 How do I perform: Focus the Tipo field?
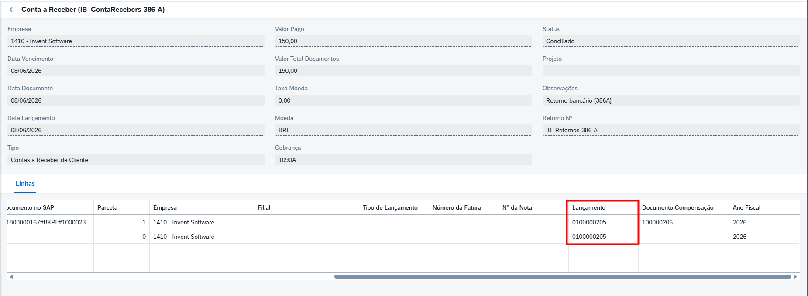136,160
